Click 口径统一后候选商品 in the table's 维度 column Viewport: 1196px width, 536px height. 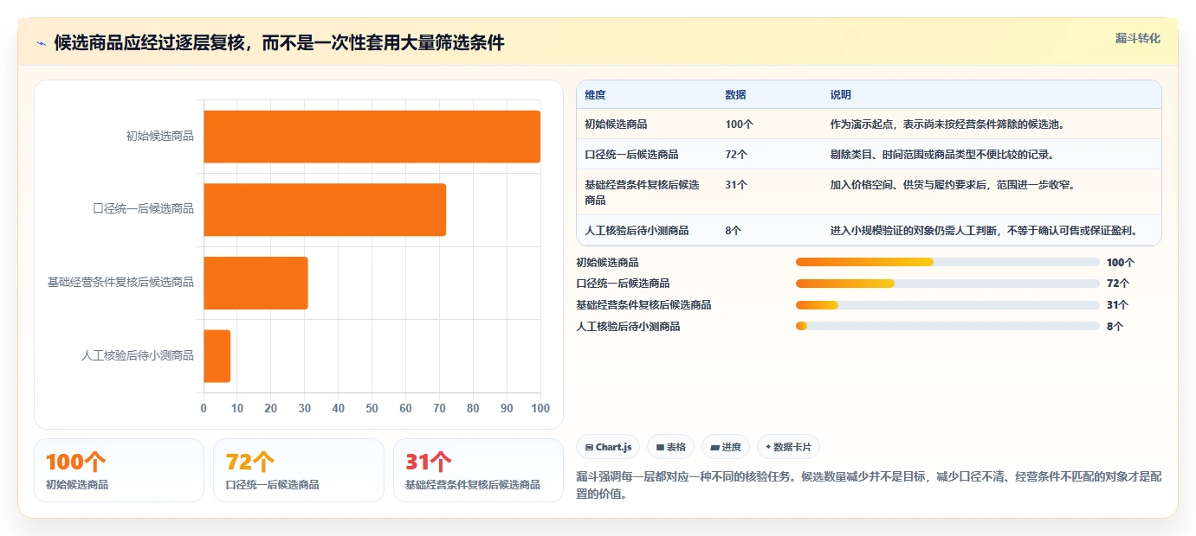click(x=631, y=155)
